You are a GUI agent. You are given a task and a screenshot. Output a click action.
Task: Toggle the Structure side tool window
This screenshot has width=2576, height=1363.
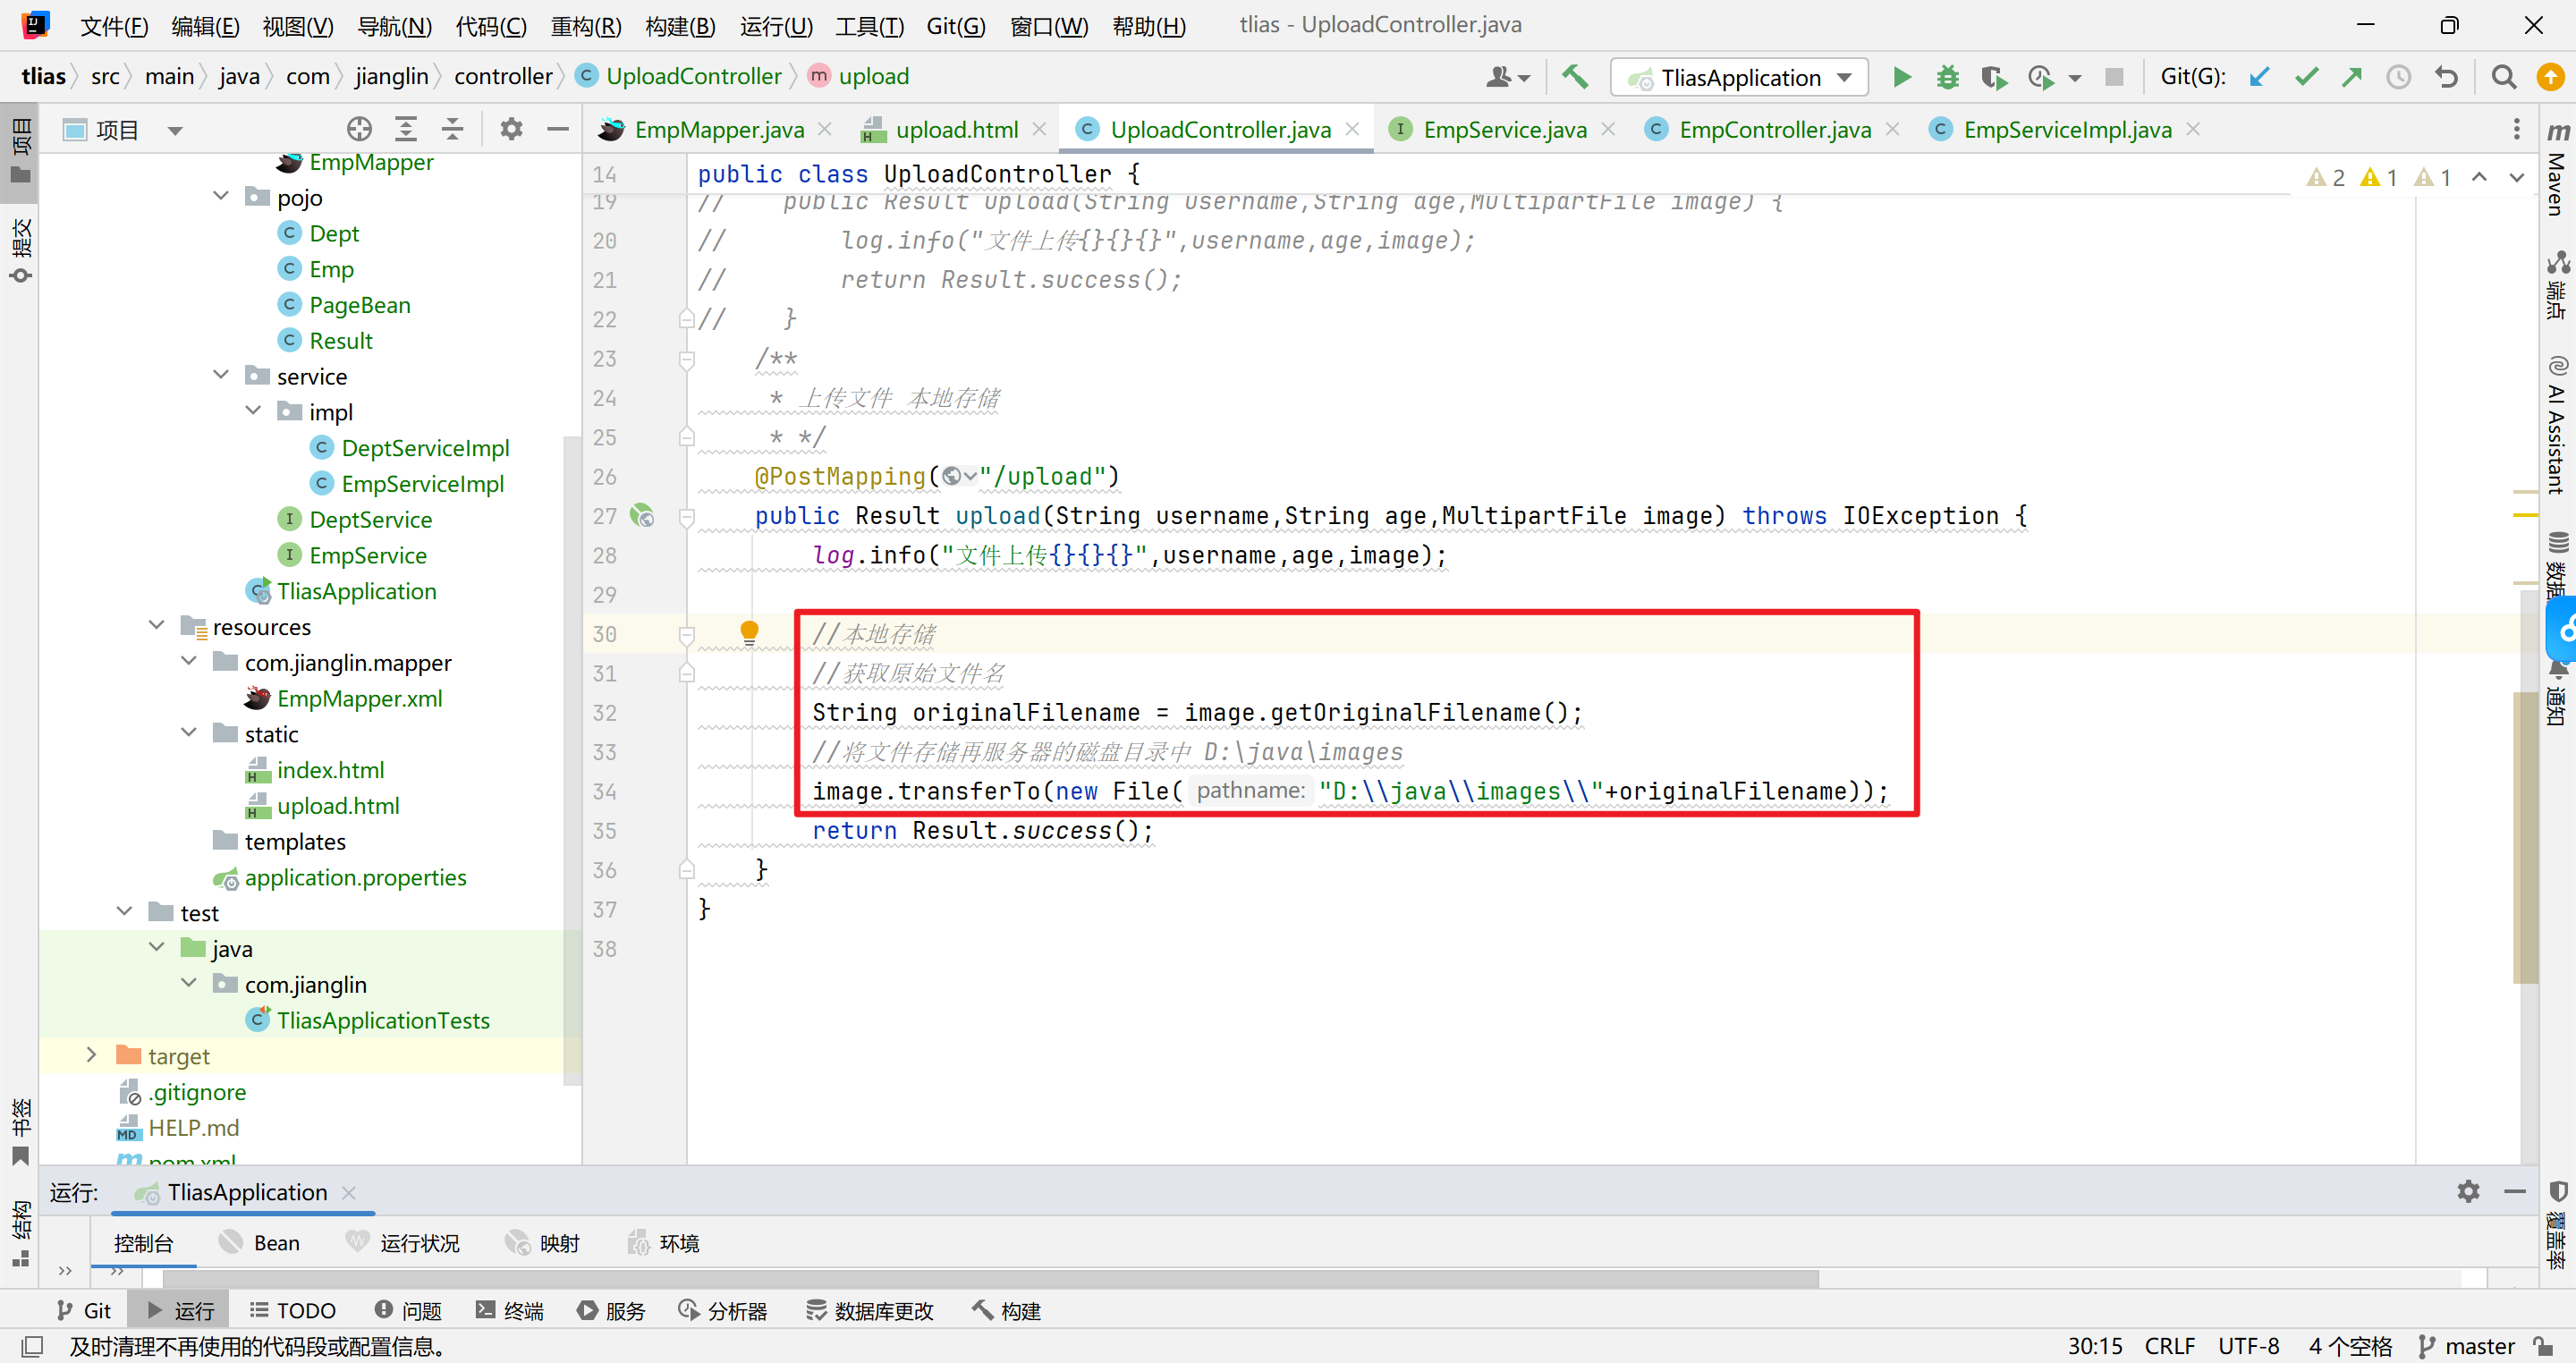tap(20, 1232)
